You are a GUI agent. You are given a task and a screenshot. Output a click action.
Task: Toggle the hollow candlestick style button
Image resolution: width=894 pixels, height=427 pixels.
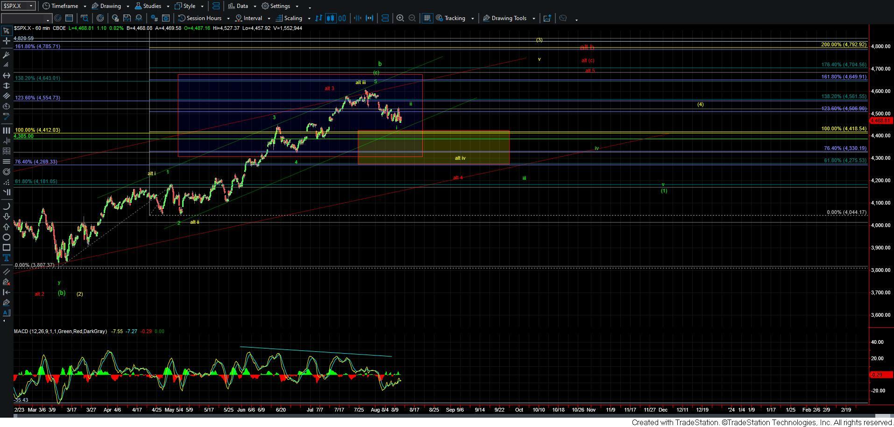click(x=342, y=18)
